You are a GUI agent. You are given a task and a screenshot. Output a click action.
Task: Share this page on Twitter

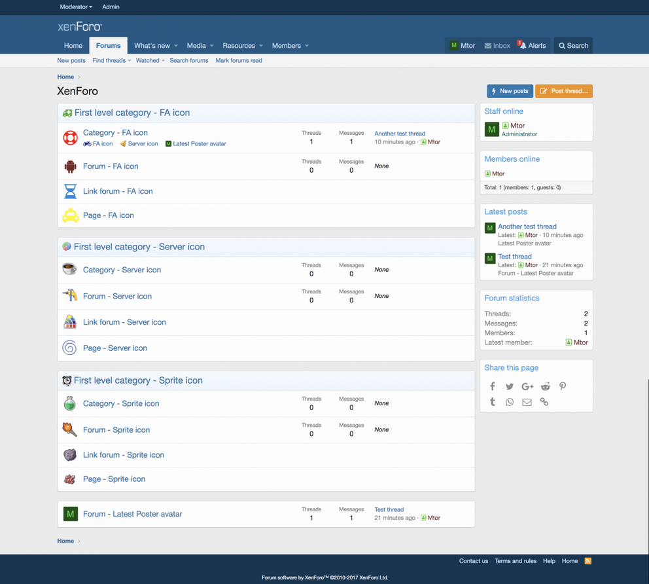click(x=510, y=386)
